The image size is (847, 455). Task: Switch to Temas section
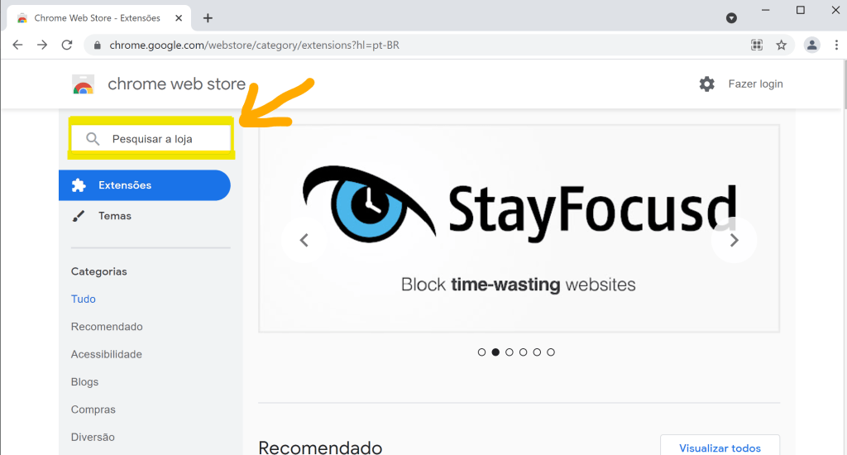click(x=114, y=216)
